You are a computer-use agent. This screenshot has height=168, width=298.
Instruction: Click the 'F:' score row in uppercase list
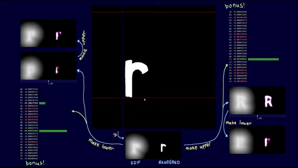[x=29, y=103]
